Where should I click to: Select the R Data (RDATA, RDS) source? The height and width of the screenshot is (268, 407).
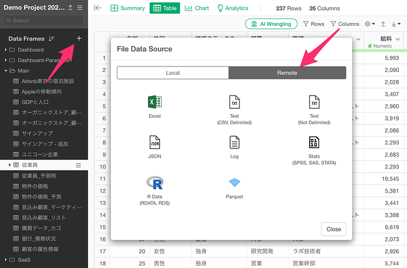(155, 190)
